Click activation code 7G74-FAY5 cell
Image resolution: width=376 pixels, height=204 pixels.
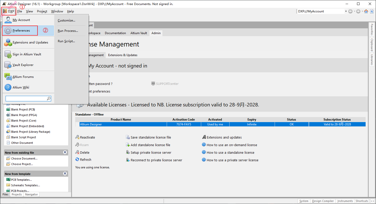(184, 124)
